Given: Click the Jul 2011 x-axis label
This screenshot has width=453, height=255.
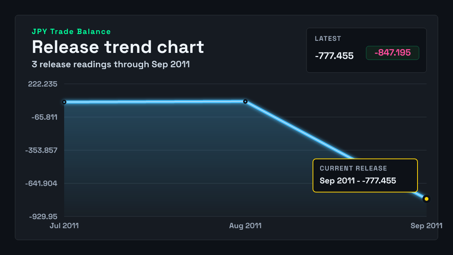Looking at the screenshot, I should 64,226.
